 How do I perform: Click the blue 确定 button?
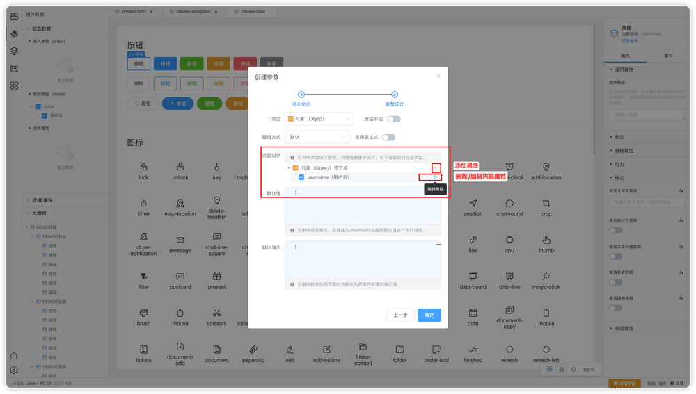429,315
